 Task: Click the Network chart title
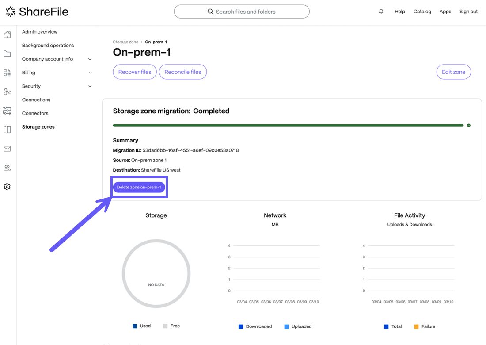point(275,215)
